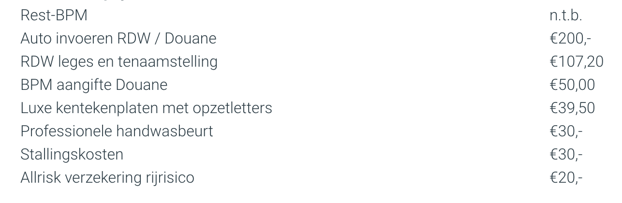Click the €30,- price beside Professionele handwasbeurt
622x203 pixels.
tap(566, 131)
